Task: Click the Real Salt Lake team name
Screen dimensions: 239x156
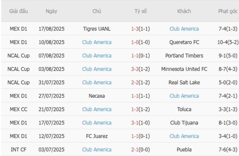Action: tap(184, 82)
